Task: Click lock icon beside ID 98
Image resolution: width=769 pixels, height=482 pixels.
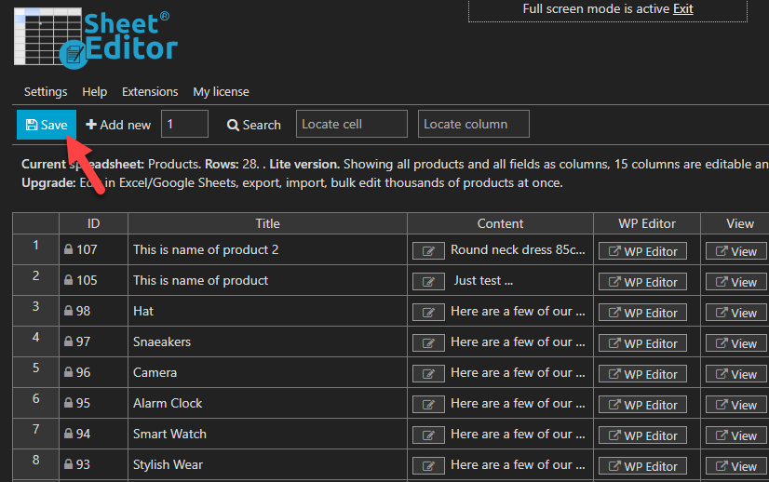Action: [68, 311]
